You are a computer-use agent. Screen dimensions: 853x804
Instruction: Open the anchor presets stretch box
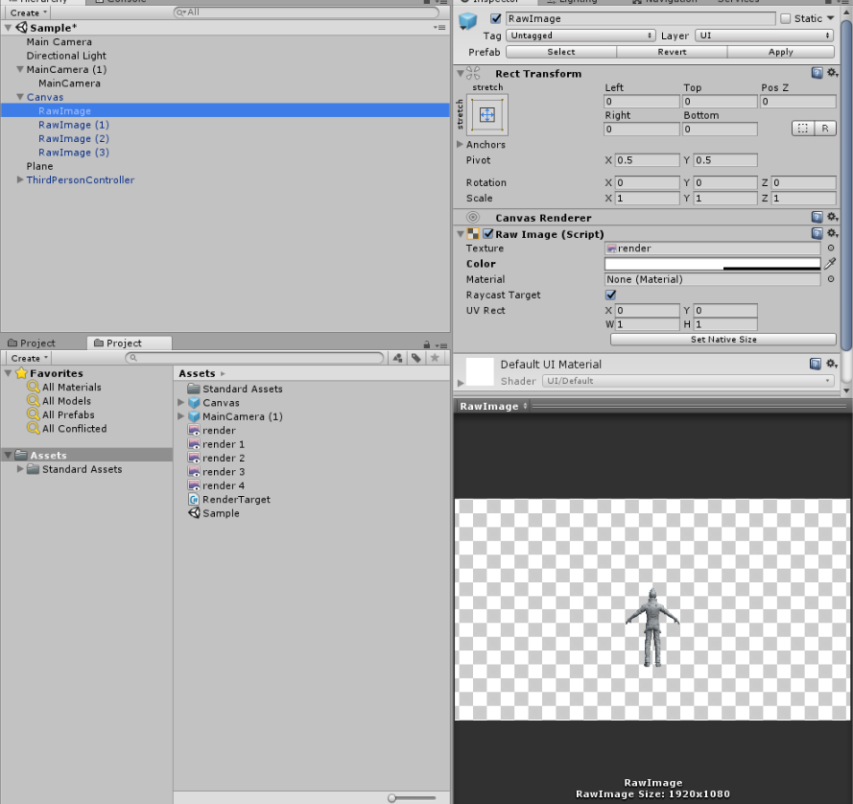(x=487, y=115)
